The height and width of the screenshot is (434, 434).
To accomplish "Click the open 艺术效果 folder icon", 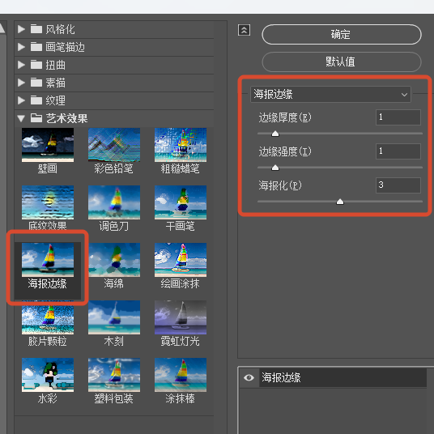I will click(x=36, y=118).
